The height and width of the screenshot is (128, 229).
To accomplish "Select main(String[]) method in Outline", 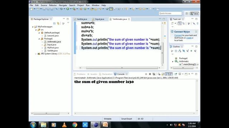I will 189,64.
